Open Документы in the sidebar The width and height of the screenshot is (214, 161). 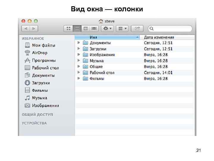click(43, 75)
